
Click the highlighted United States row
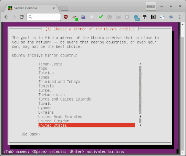86,125
